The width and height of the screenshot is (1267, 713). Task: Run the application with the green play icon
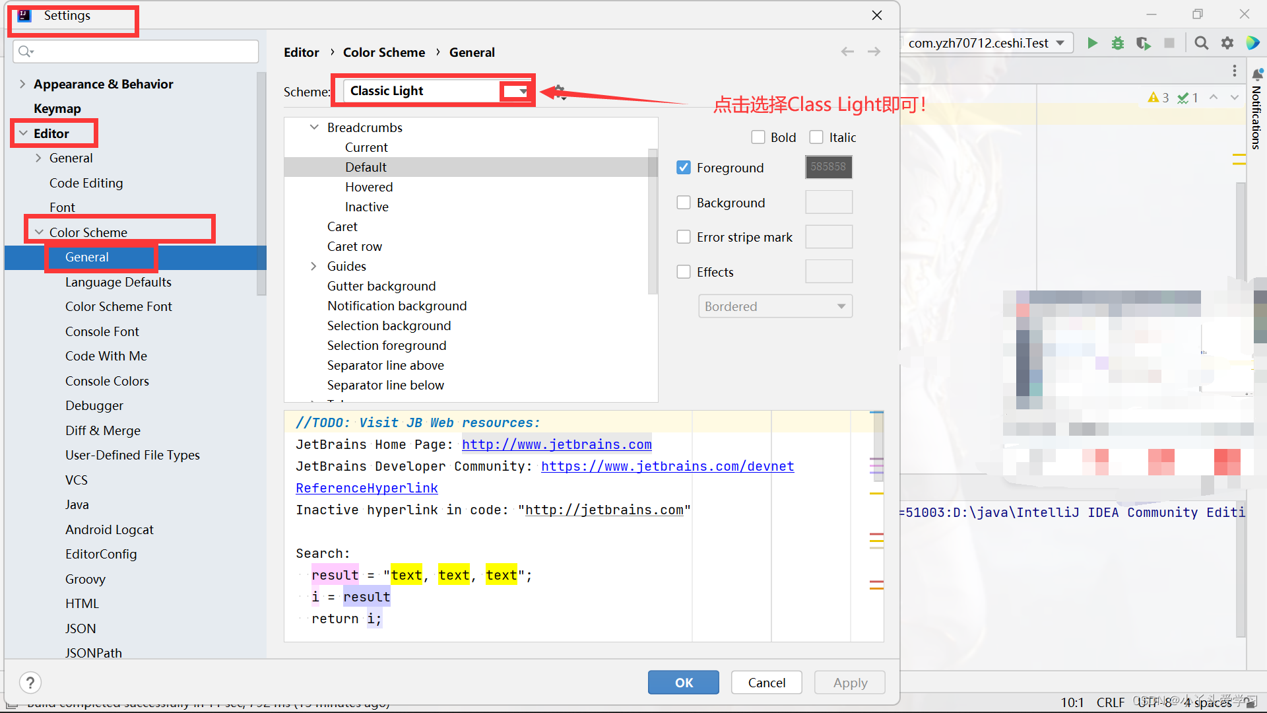pyautogui.click(x=1092, y=43)
